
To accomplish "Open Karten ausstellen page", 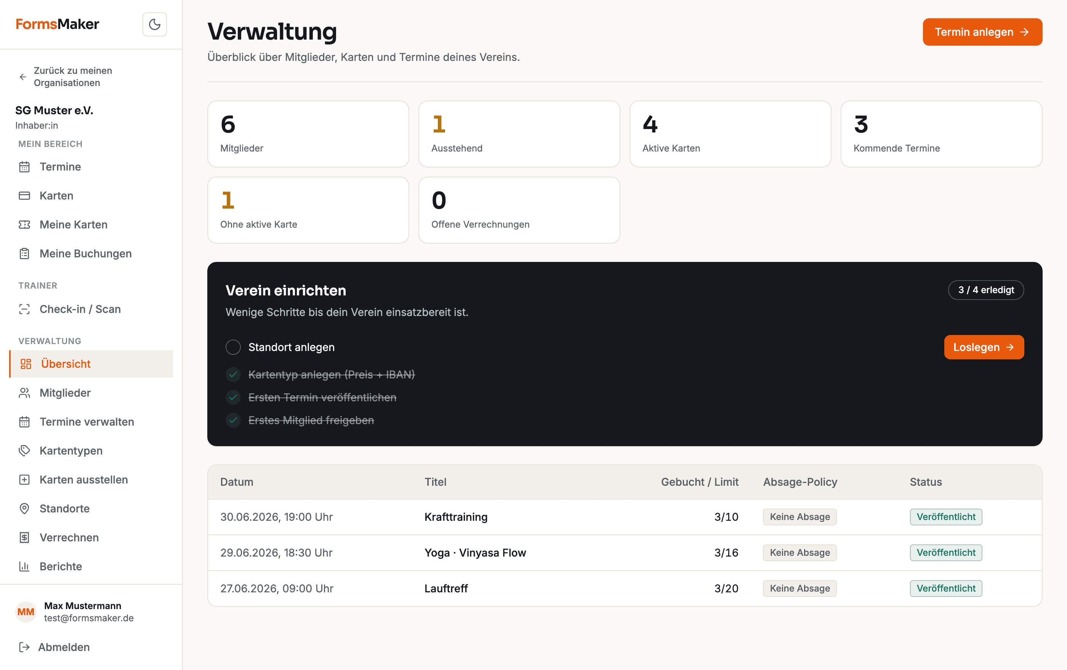I will (x=91, y=479).
